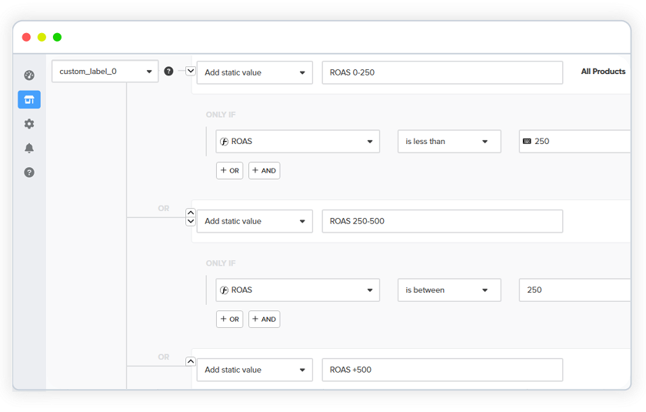Open settings gear in the sidebar
Viewport: 646px width, 412px height.
(29, 124)
